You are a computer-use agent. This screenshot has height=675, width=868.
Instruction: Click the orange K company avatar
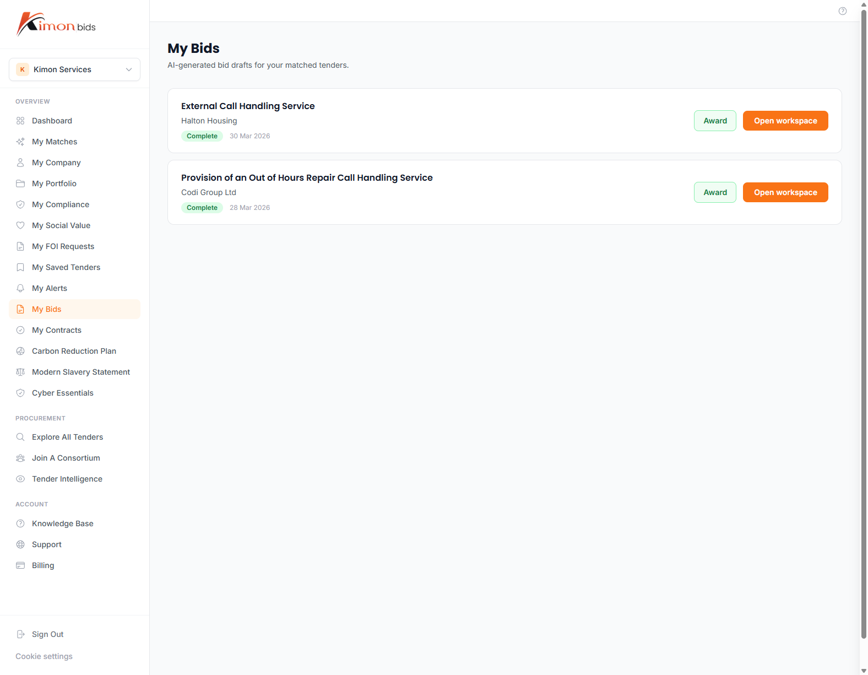[23, 69]
